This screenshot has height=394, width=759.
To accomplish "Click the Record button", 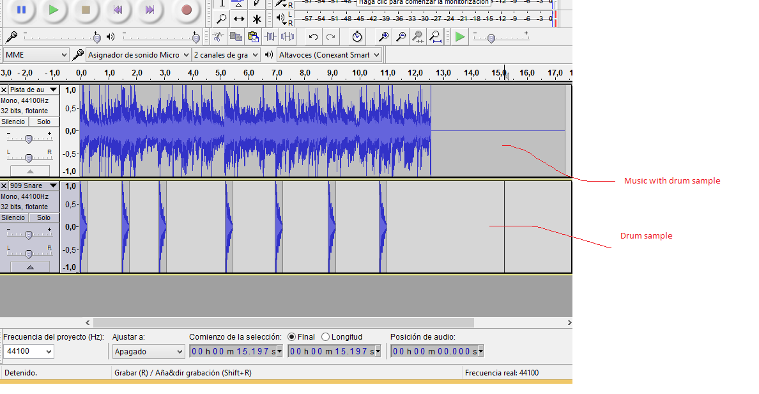I will [x=187, y=10].
